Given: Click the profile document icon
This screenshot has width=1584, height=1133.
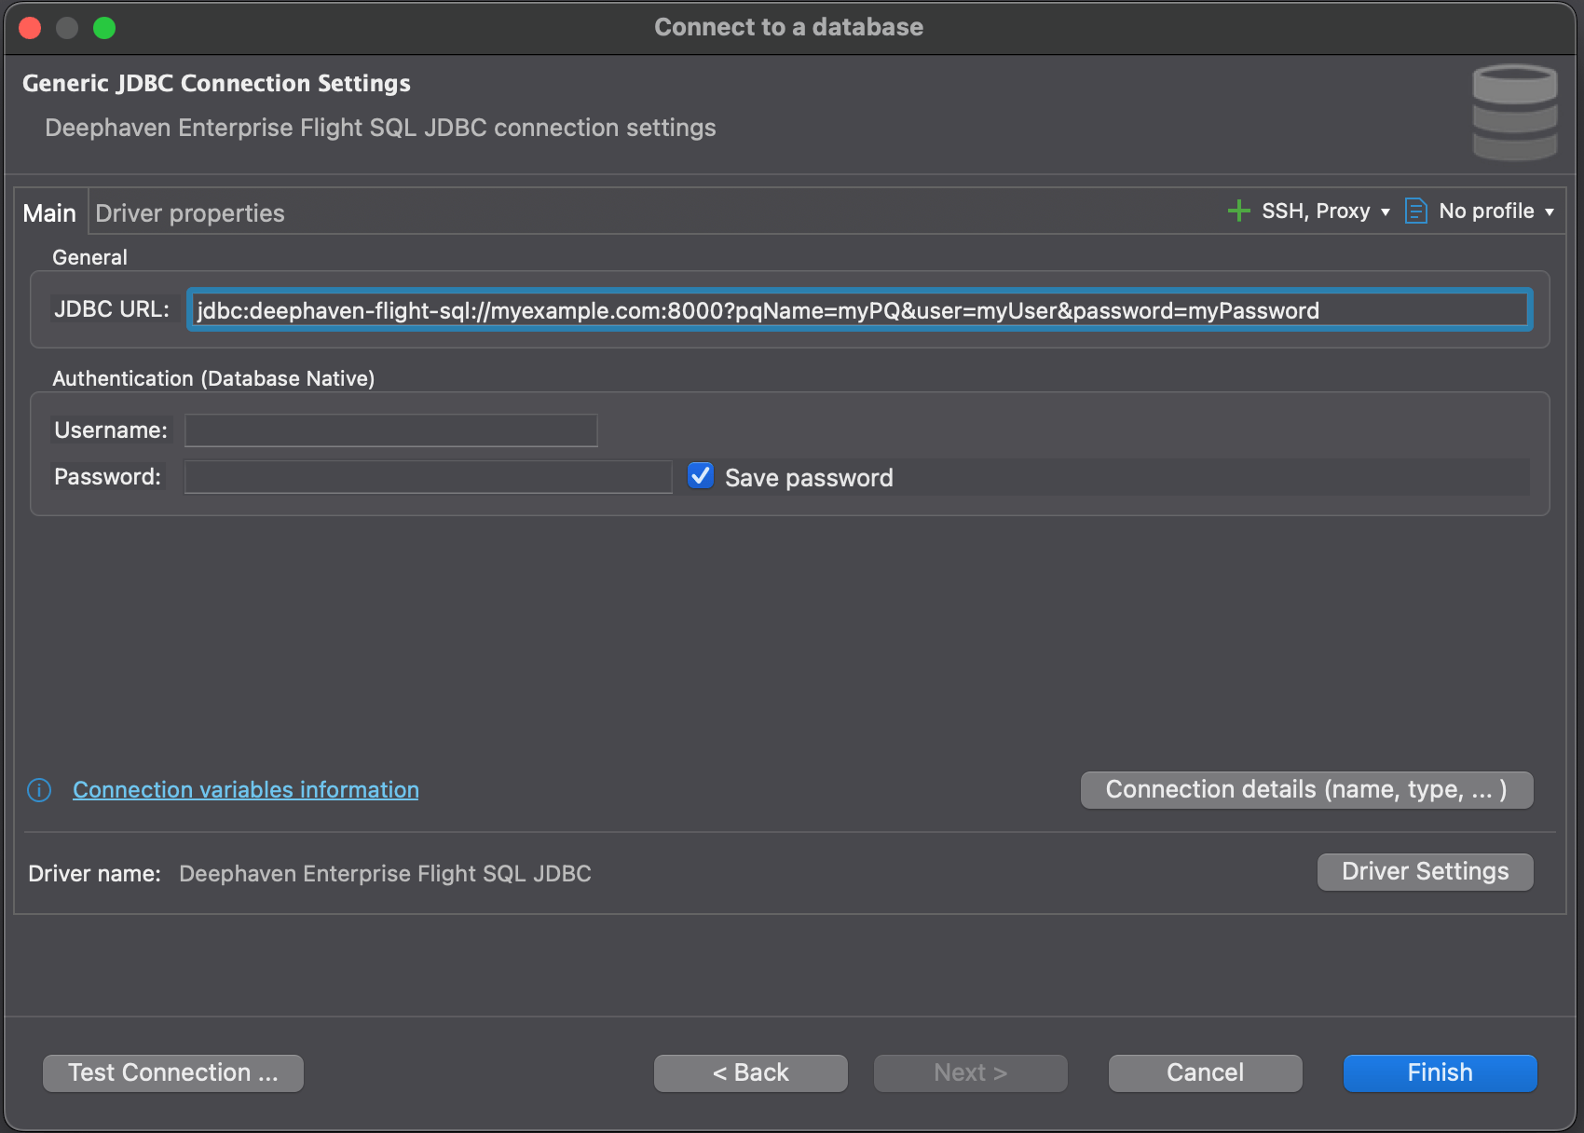Looking at the screenshot, I should tap(1415, 211).
